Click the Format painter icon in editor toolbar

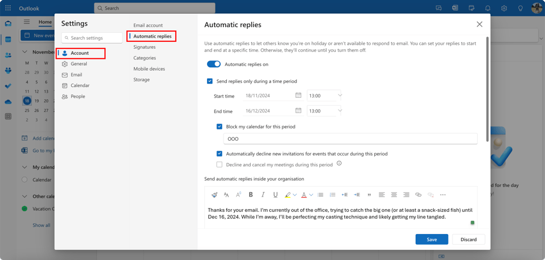coord(214,195)
